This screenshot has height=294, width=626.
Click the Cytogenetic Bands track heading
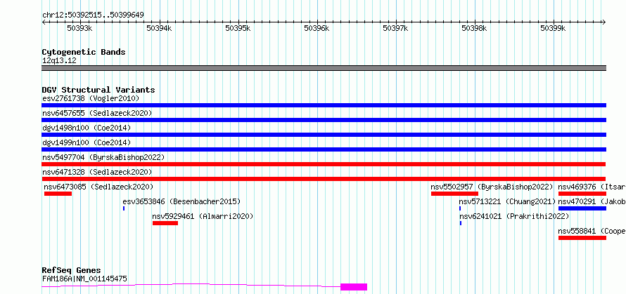[84, 52]
